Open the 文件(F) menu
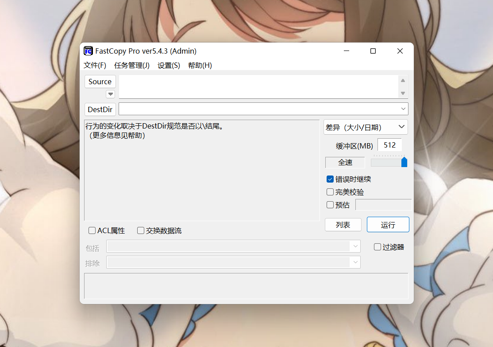493x347 pixels. click(95, 65)
